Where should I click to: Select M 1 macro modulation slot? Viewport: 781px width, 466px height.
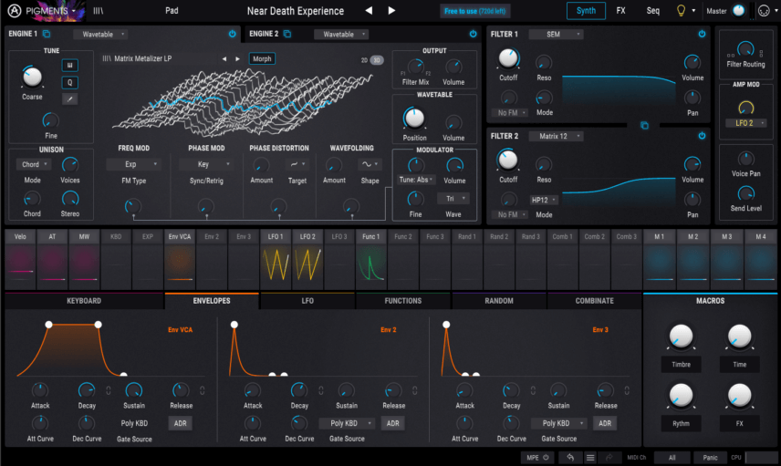[659, 259]
